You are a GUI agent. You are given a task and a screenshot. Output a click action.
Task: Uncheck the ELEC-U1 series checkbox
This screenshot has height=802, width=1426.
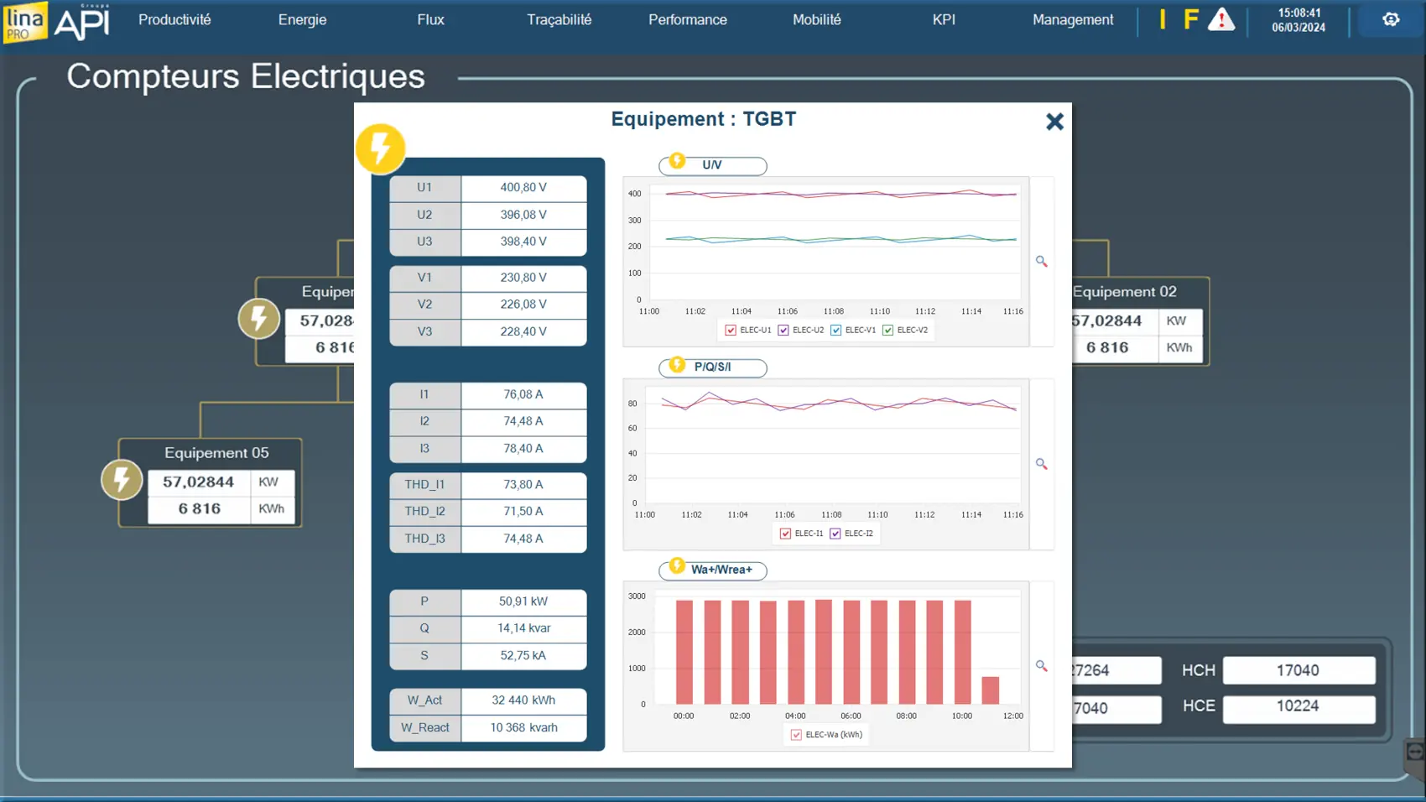[x=731, y=331]
